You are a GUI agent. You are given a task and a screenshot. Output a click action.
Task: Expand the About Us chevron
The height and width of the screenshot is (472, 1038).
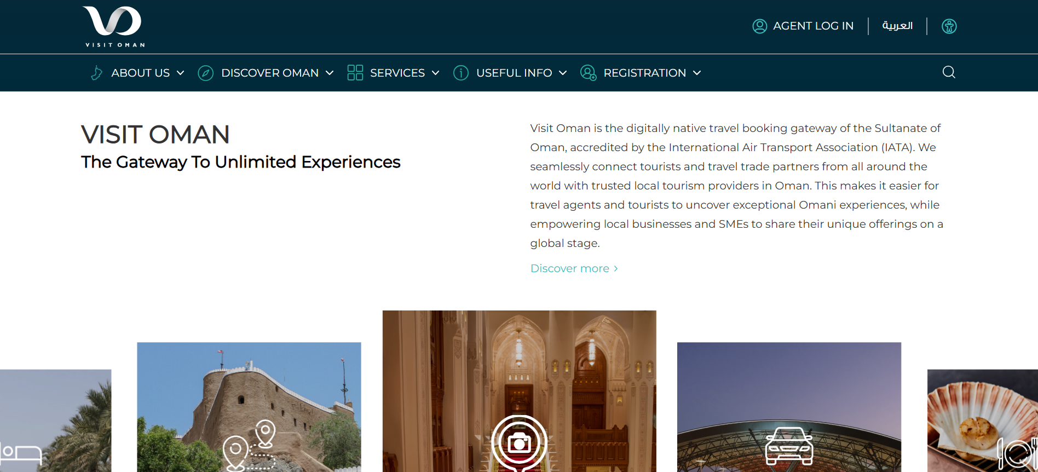click(180, 73)
